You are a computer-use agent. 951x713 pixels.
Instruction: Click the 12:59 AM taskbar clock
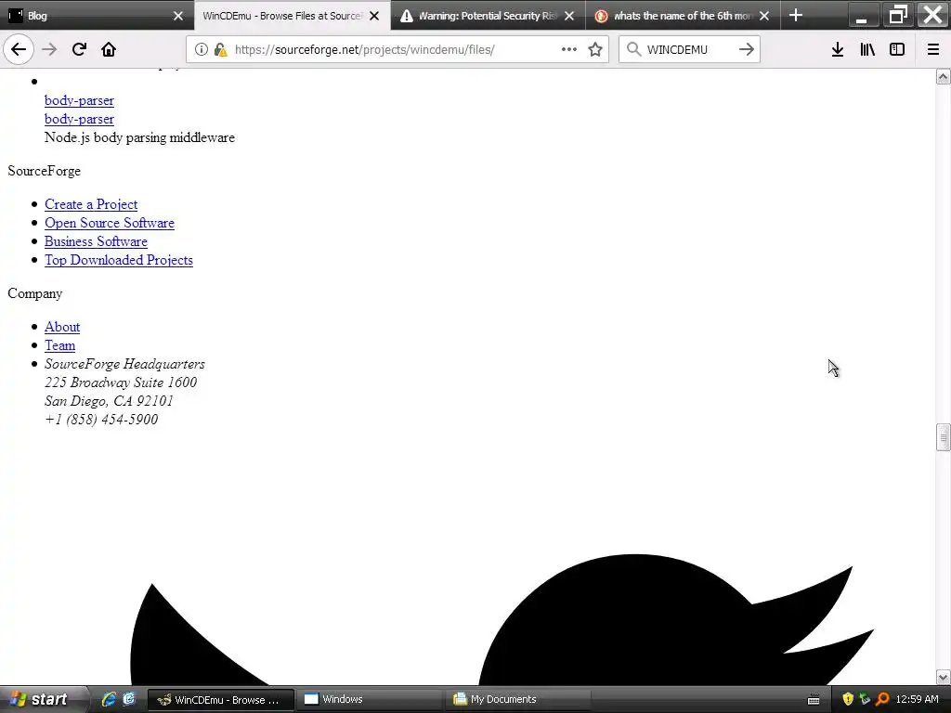pyautogui.click(x=917, y=699)
